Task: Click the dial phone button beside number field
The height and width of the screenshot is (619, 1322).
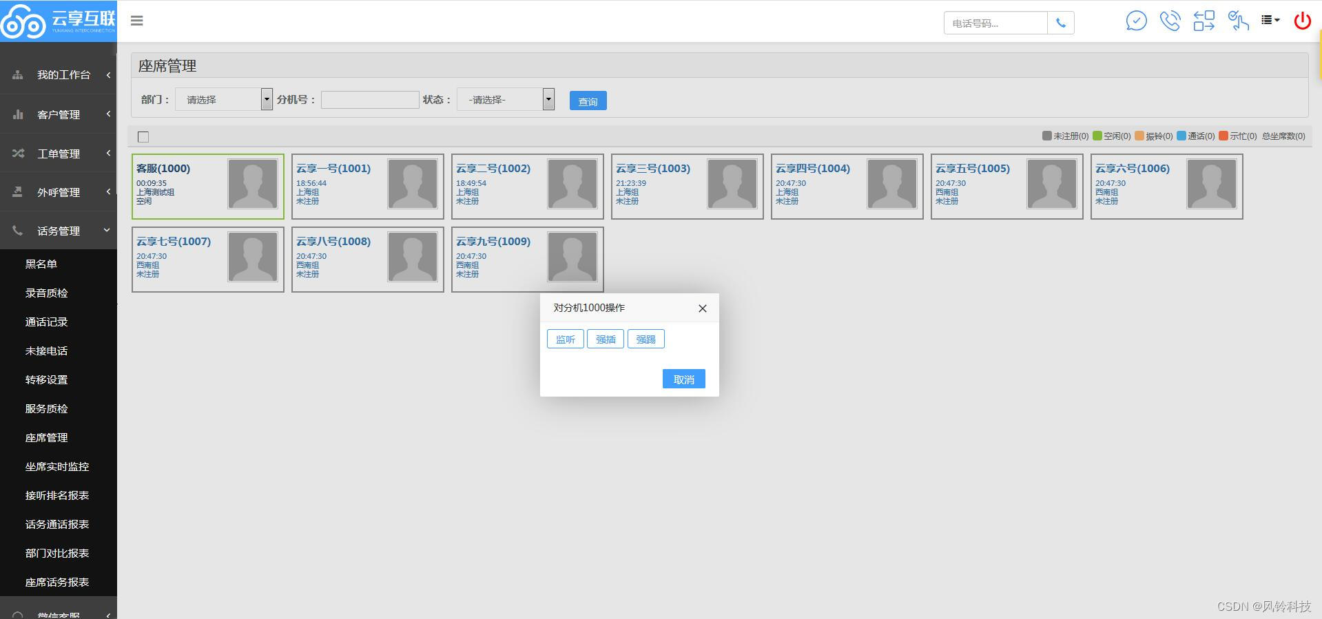Action: [x=1061, y=23]
